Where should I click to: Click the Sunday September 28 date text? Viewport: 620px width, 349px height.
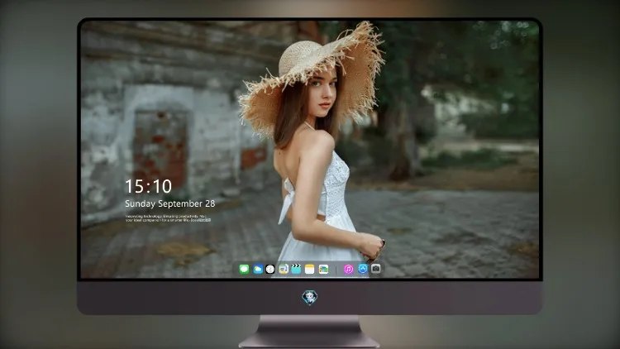point(170,203)
